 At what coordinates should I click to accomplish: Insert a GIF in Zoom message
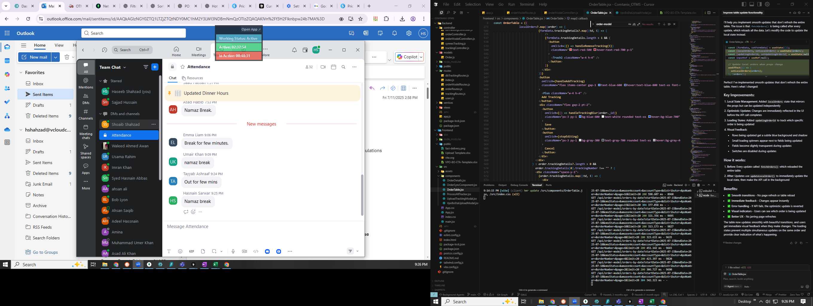click(192, 251)
